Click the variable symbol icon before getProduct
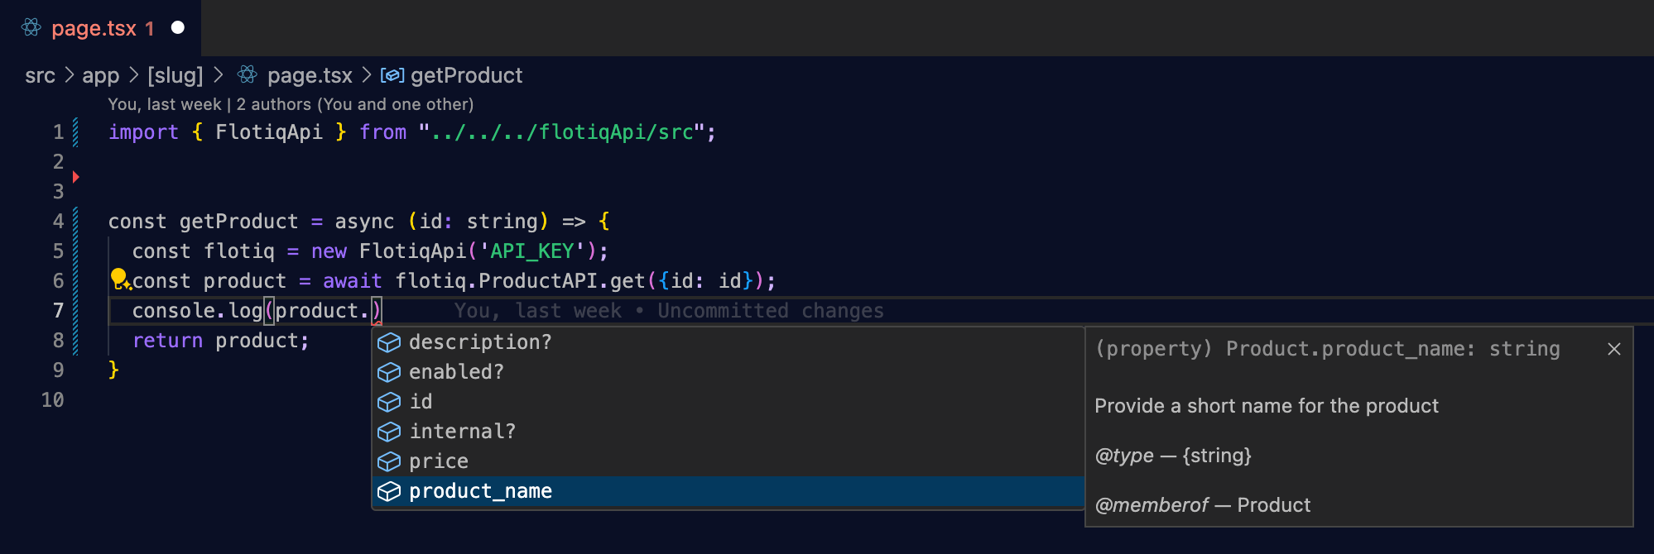 click(x=392, y=75)
